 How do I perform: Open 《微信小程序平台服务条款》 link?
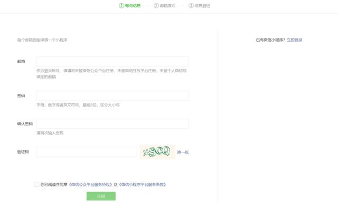143,185
